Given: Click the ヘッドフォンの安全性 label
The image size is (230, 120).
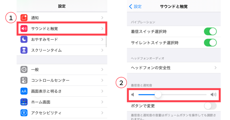Looking at the screenshot, I should pyautogui.click(x=151, y=68).
